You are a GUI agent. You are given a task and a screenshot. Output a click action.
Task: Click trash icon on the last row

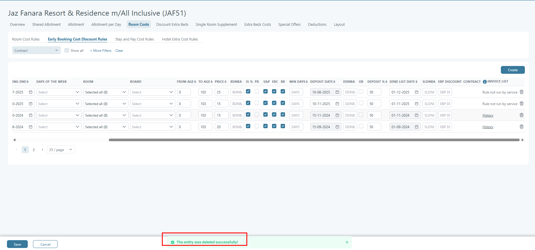pyautogui.click(x=521, y=127)
